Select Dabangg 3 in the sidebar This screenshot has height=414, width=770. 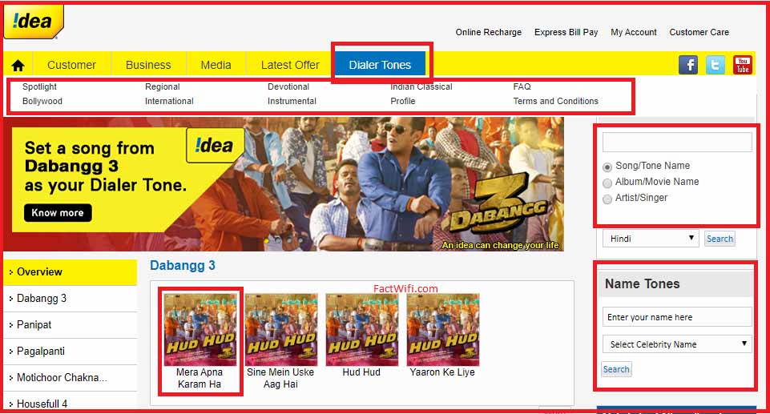point(71,298)
